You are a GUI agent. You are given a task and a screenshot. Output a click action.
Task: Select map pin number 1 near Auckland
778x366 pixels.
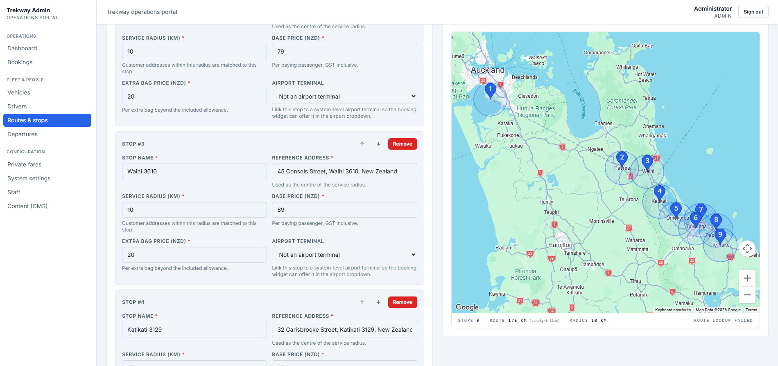click(x=491, y=90)
